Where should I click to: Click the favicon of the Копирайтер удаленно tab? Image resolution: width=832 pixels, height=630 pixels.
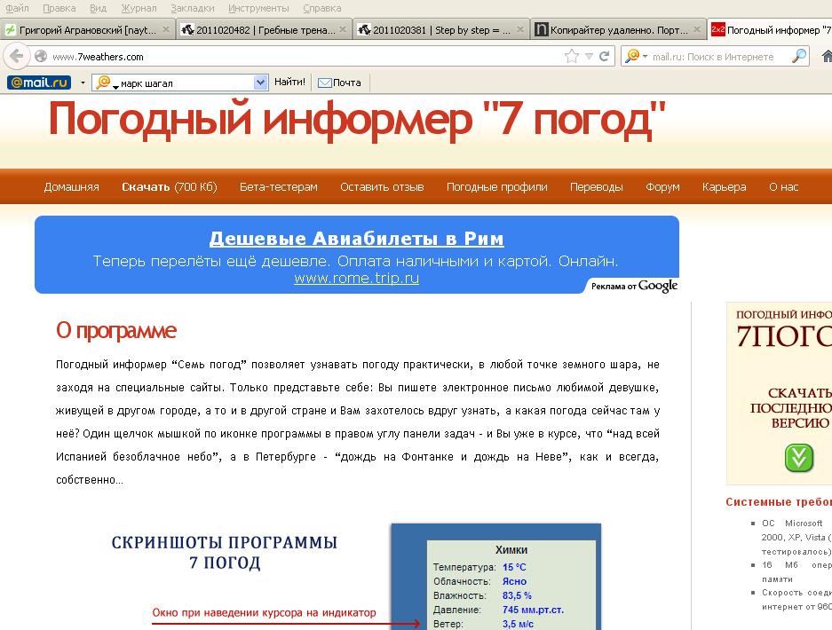tap(541, 29)
